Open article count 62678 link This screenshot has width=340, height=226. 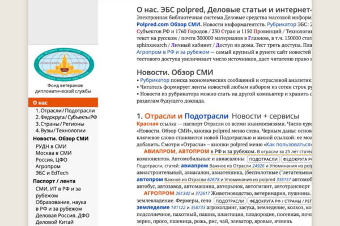point(214,180)
